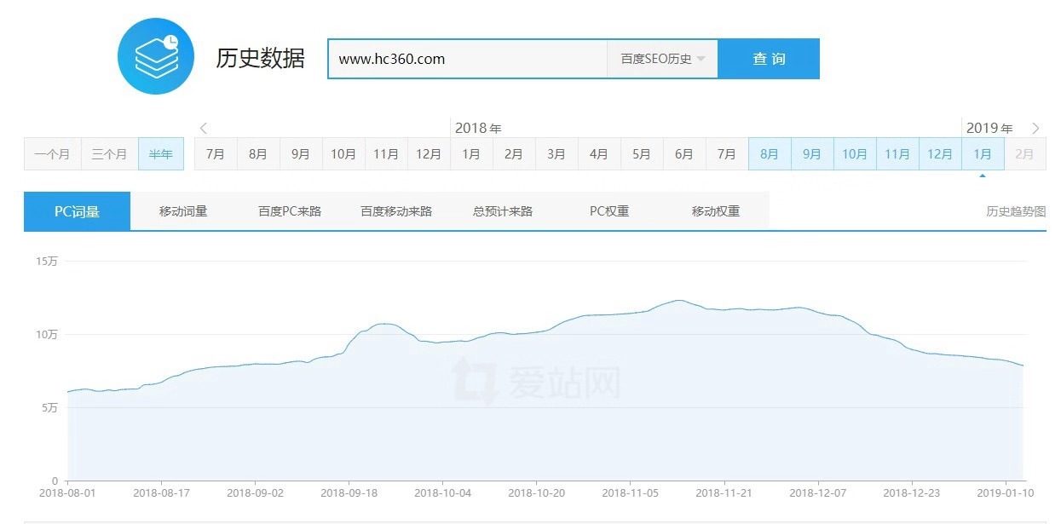Keep 半年 range selected

click(161, 154)
